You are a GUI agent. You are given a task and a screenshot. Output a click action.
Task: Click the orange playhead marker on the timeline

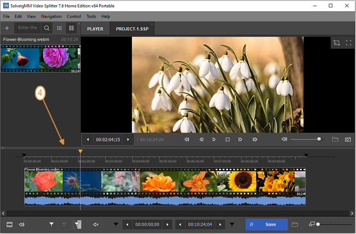coord(80,151)
